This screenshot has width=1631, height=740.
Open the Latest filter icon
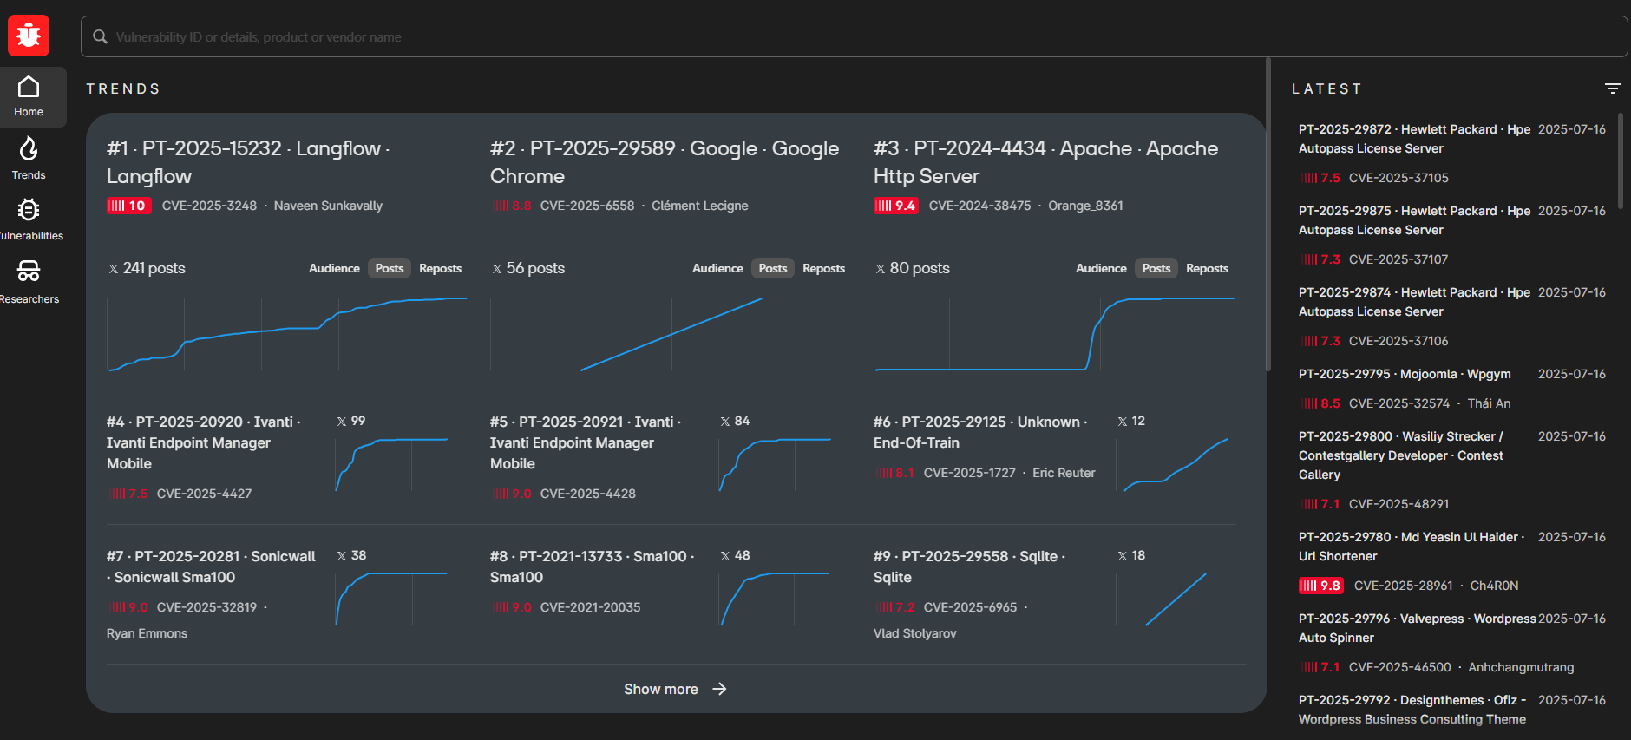click(1612, 88)
